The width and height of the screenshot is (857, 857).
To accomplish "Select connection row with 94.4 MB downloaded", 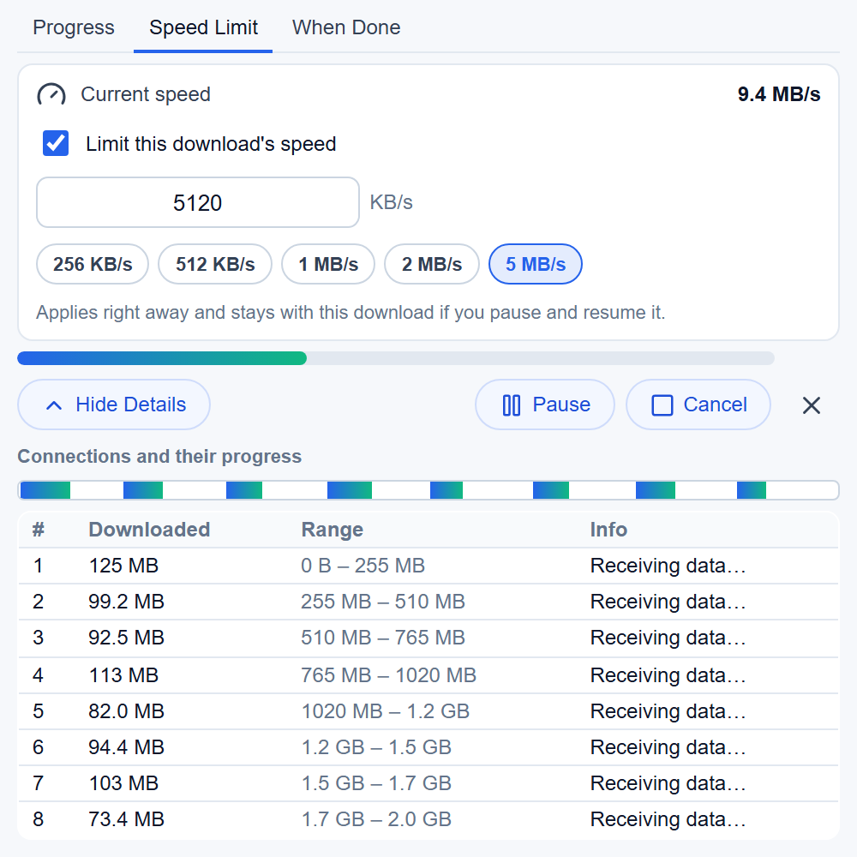I will (x=428, y=747).
